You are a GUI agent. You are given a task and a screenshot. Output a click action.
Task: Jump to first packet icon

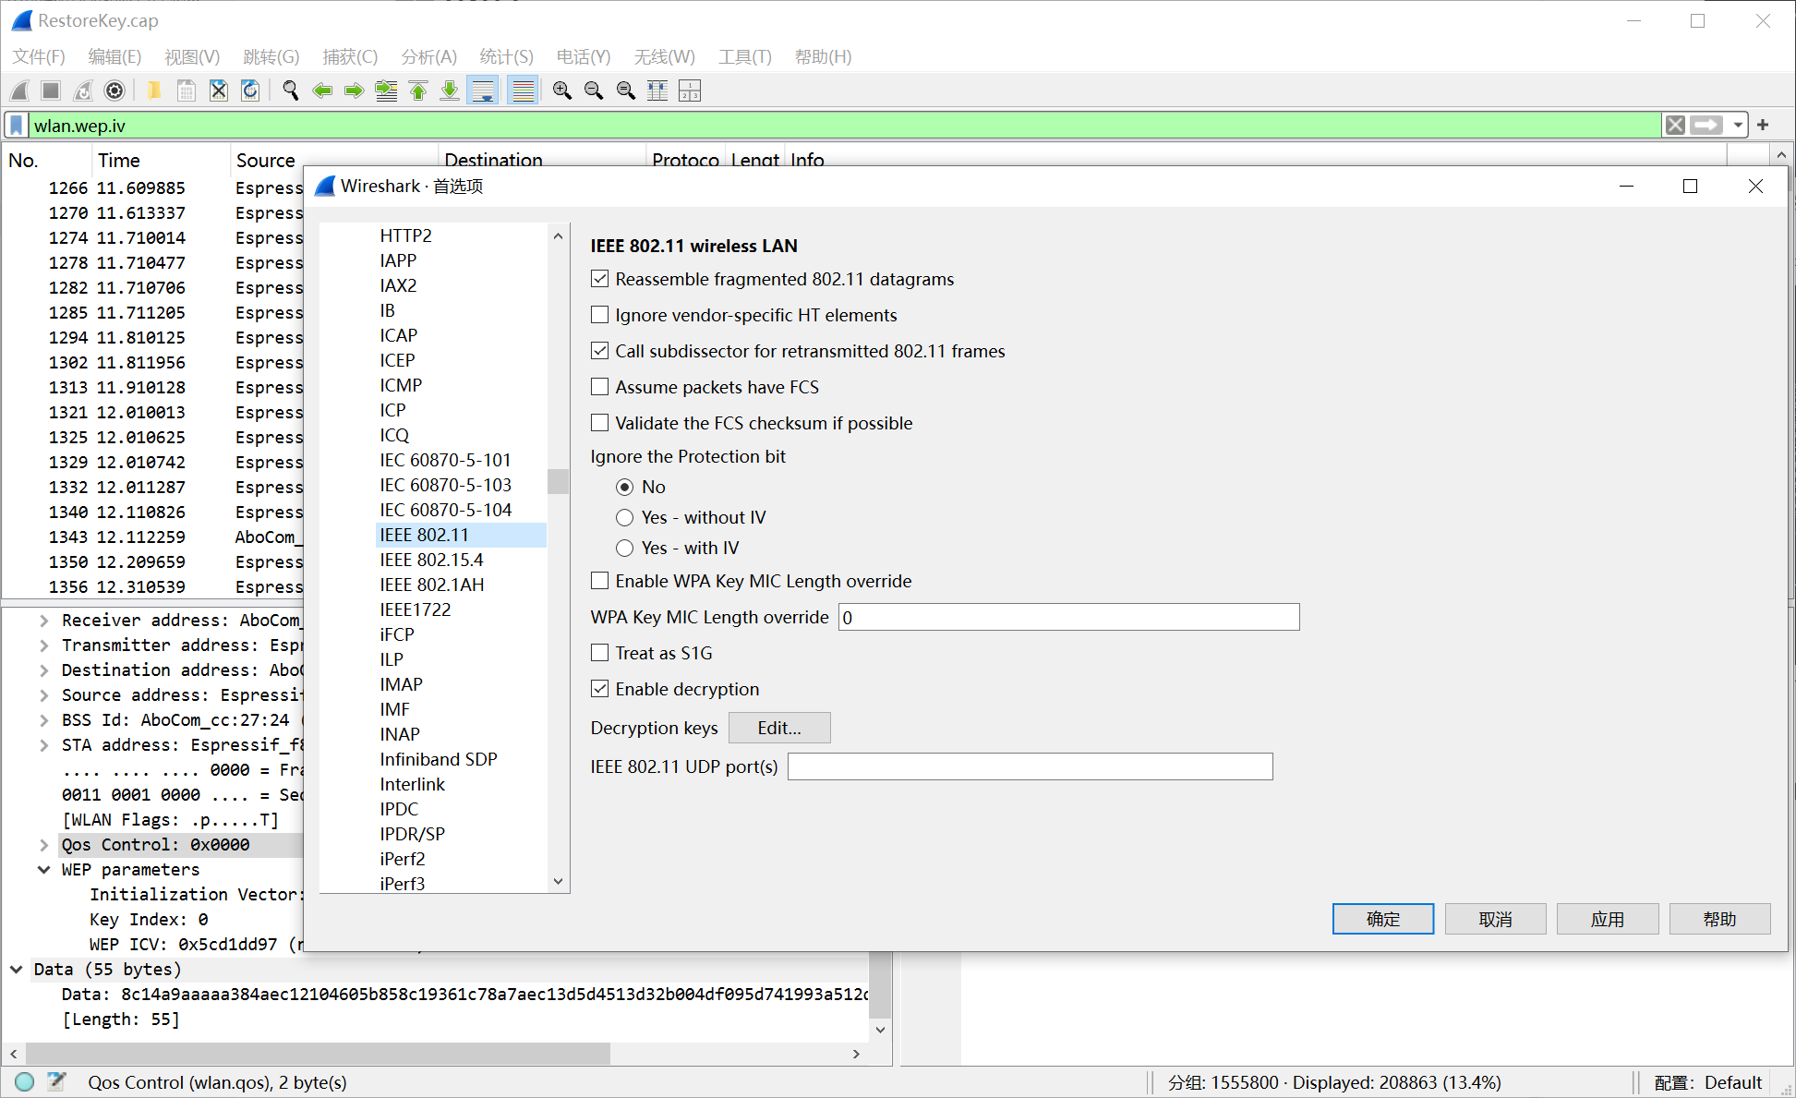click(x=418, y=90)
